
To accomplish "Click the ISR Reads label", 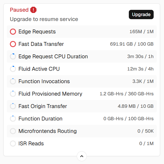I will point(31,144).
